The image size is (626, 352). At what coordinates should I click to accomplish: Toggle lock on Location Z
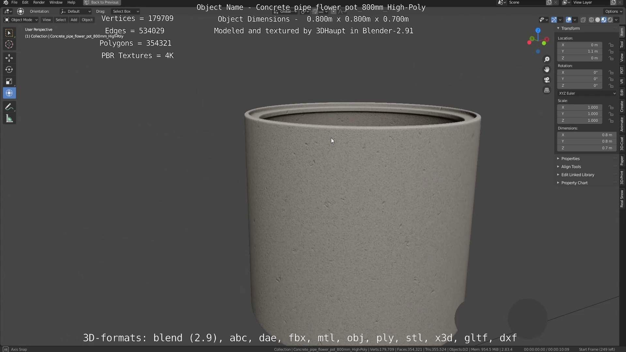(x=611, y=58)
